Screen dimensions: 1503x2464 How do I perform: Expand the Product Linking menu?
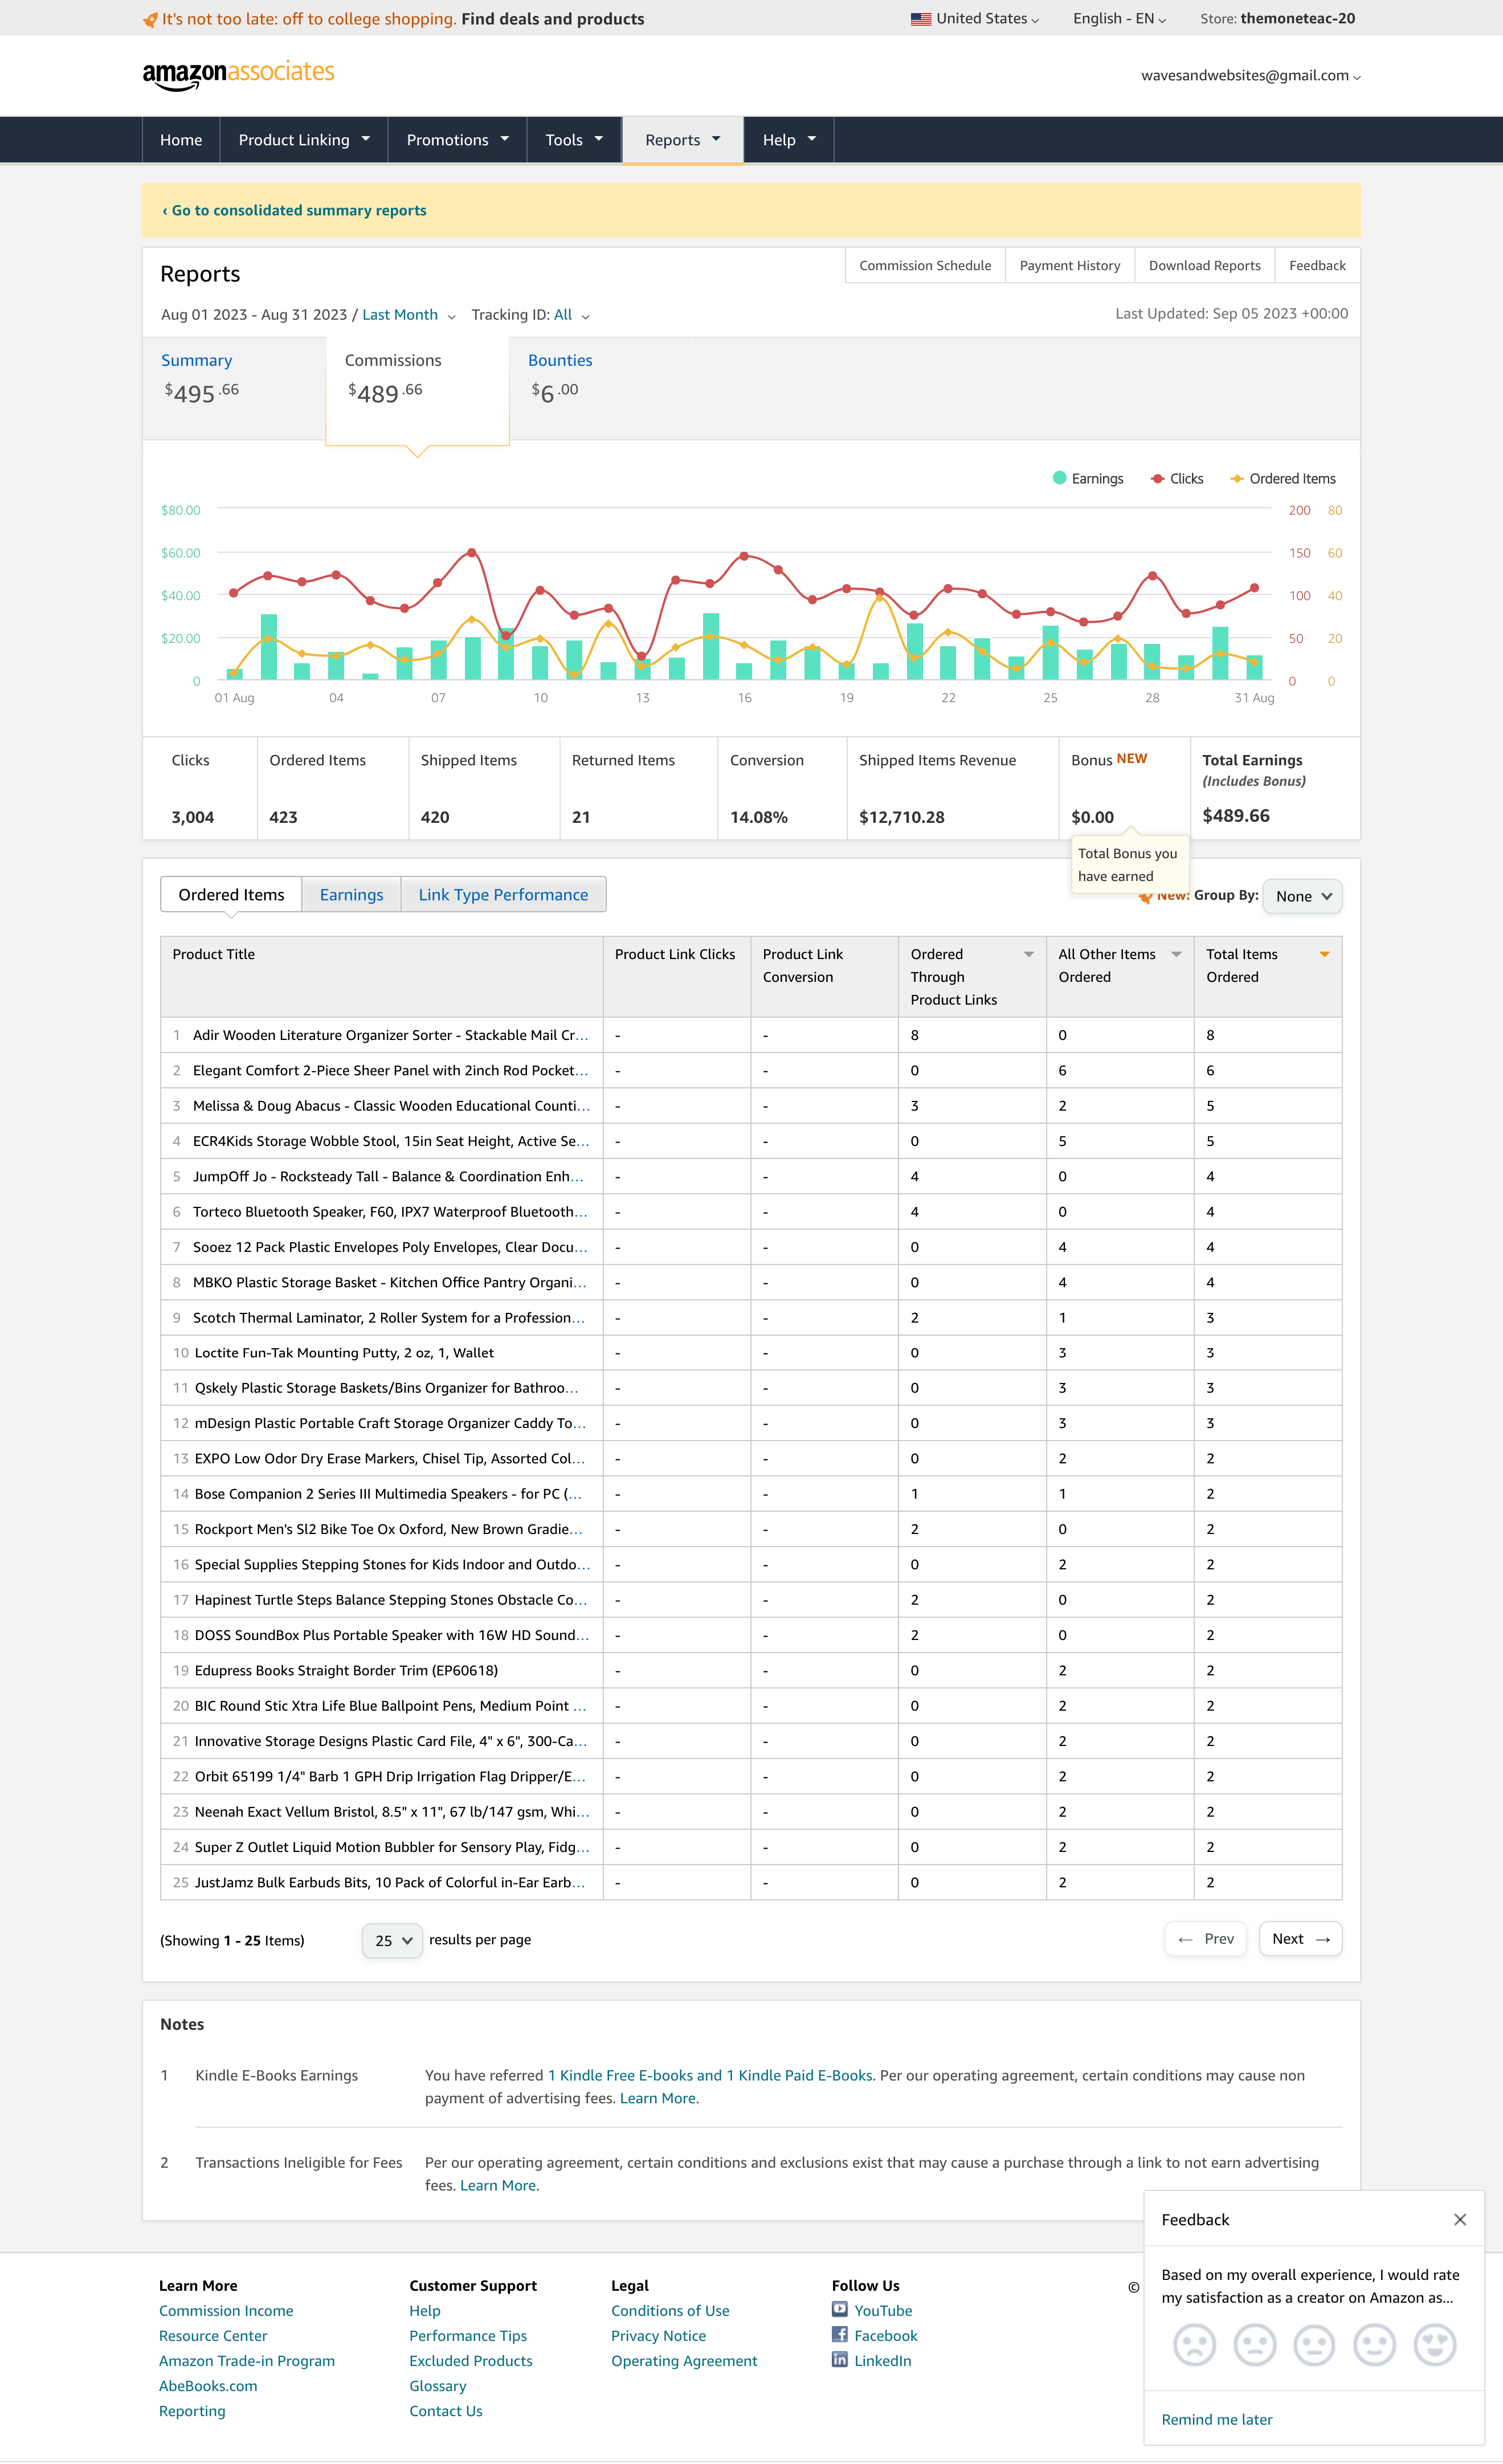[304, 140]
